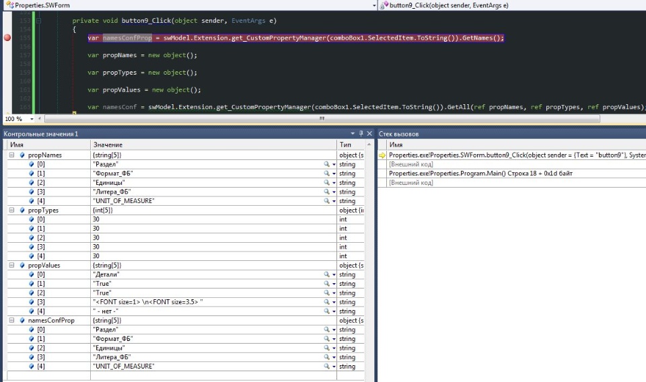This screenshot has height=382, width=646.
Task: Select the SWForm.button9_Click call stack frame
Action: point(517,155)
